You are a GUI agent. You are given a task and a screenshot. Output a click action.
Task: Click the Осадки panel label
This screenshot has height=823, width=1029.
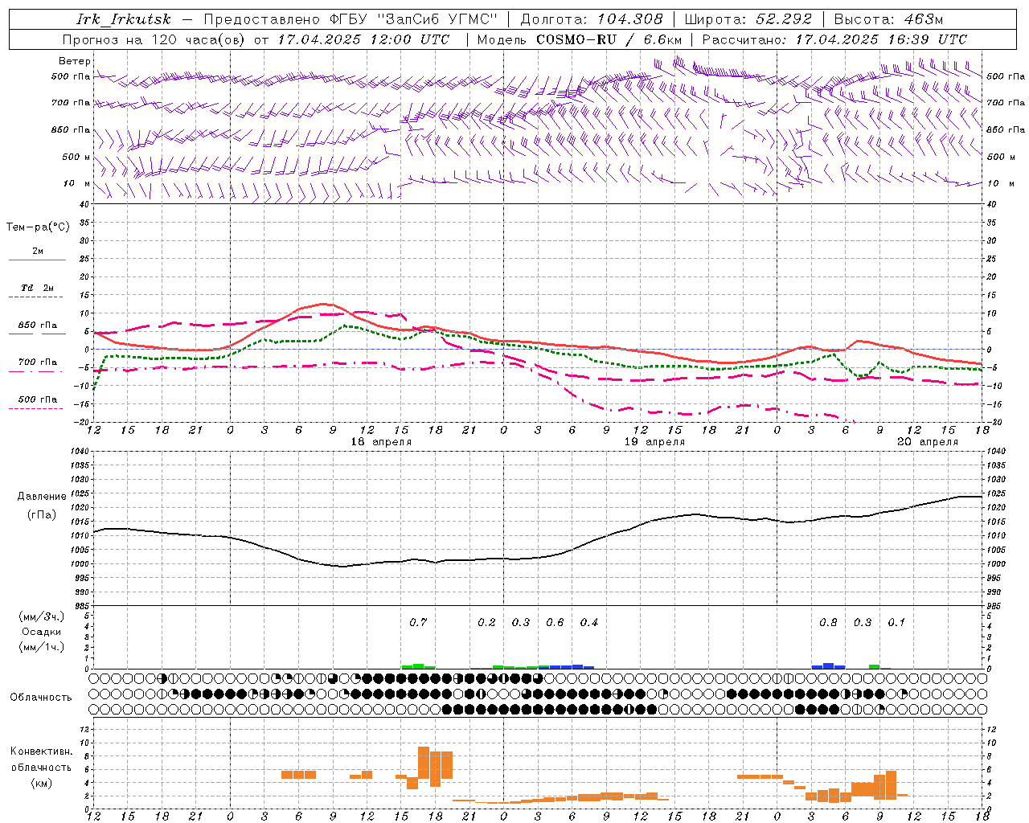tap(41, 632)
